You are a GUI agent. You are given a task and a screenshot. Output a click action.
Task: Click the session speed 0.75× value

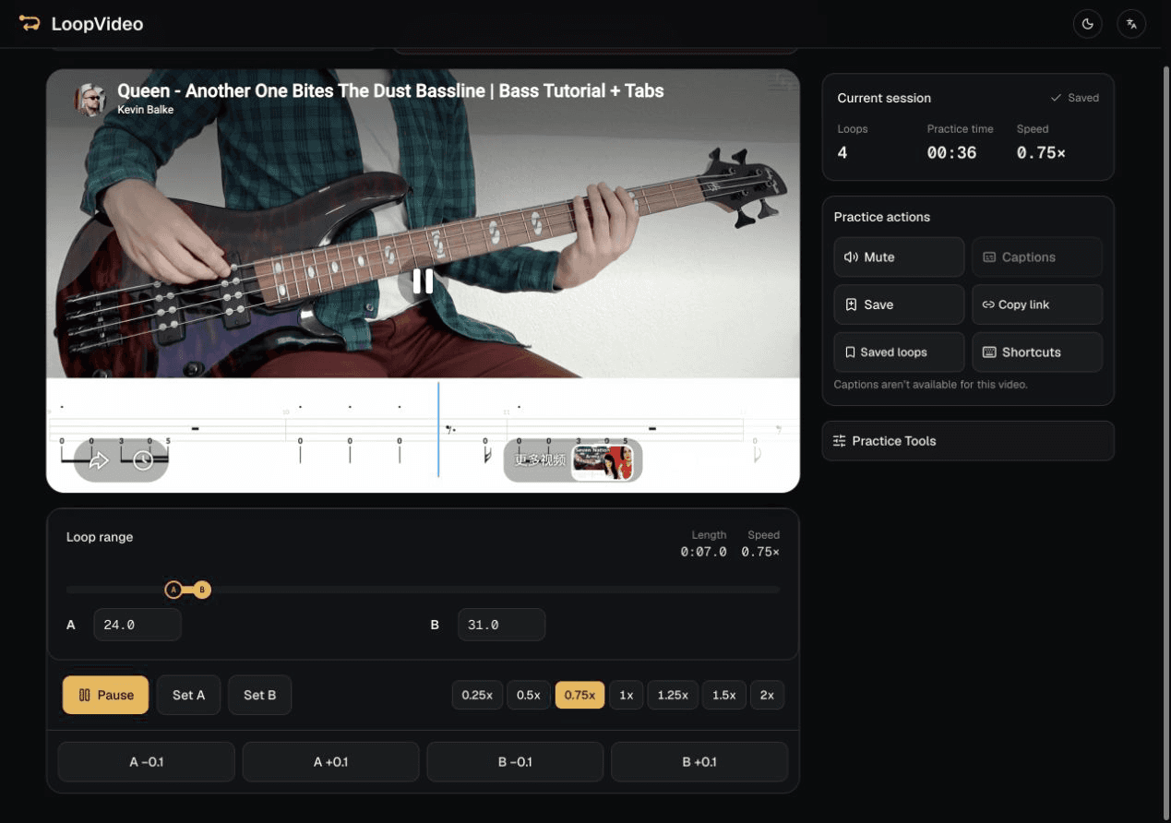pos(1041,153)
